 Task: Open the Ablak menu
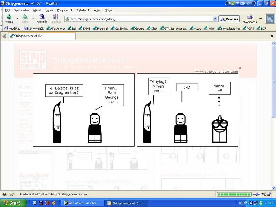97,10
